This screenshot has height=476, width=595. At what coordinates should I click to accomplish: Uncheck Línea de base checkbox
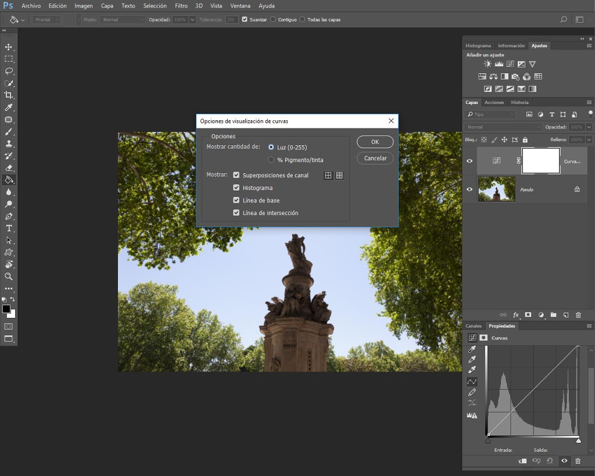tap(236, 200)
